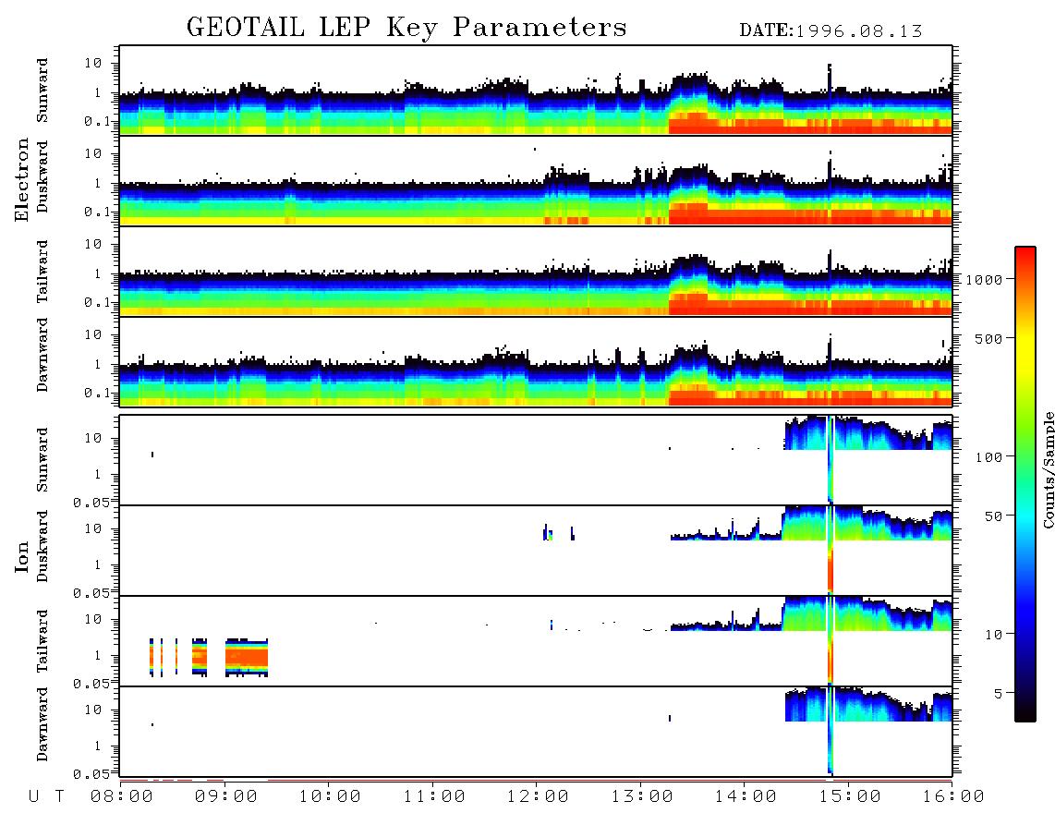Click the "1" tick of the Electron Tailward panel

click(x=98, y=273)
